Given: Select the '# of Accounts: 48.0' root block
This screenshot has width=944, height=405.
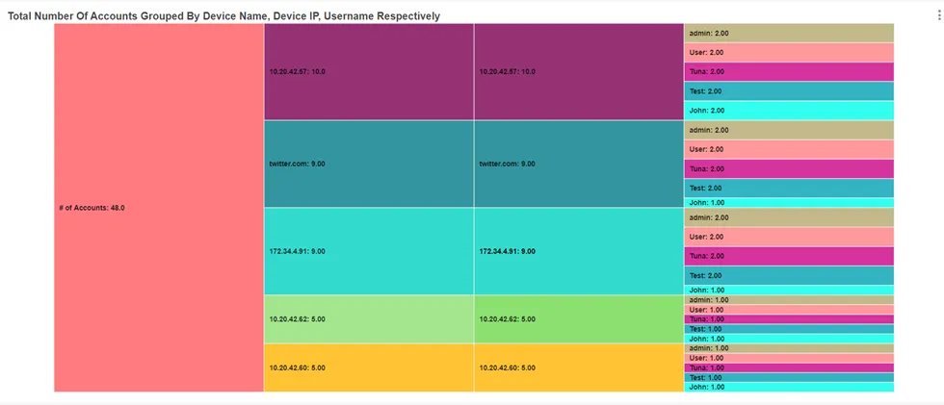Looking at the screenshot, I should [x=159, y=208].
